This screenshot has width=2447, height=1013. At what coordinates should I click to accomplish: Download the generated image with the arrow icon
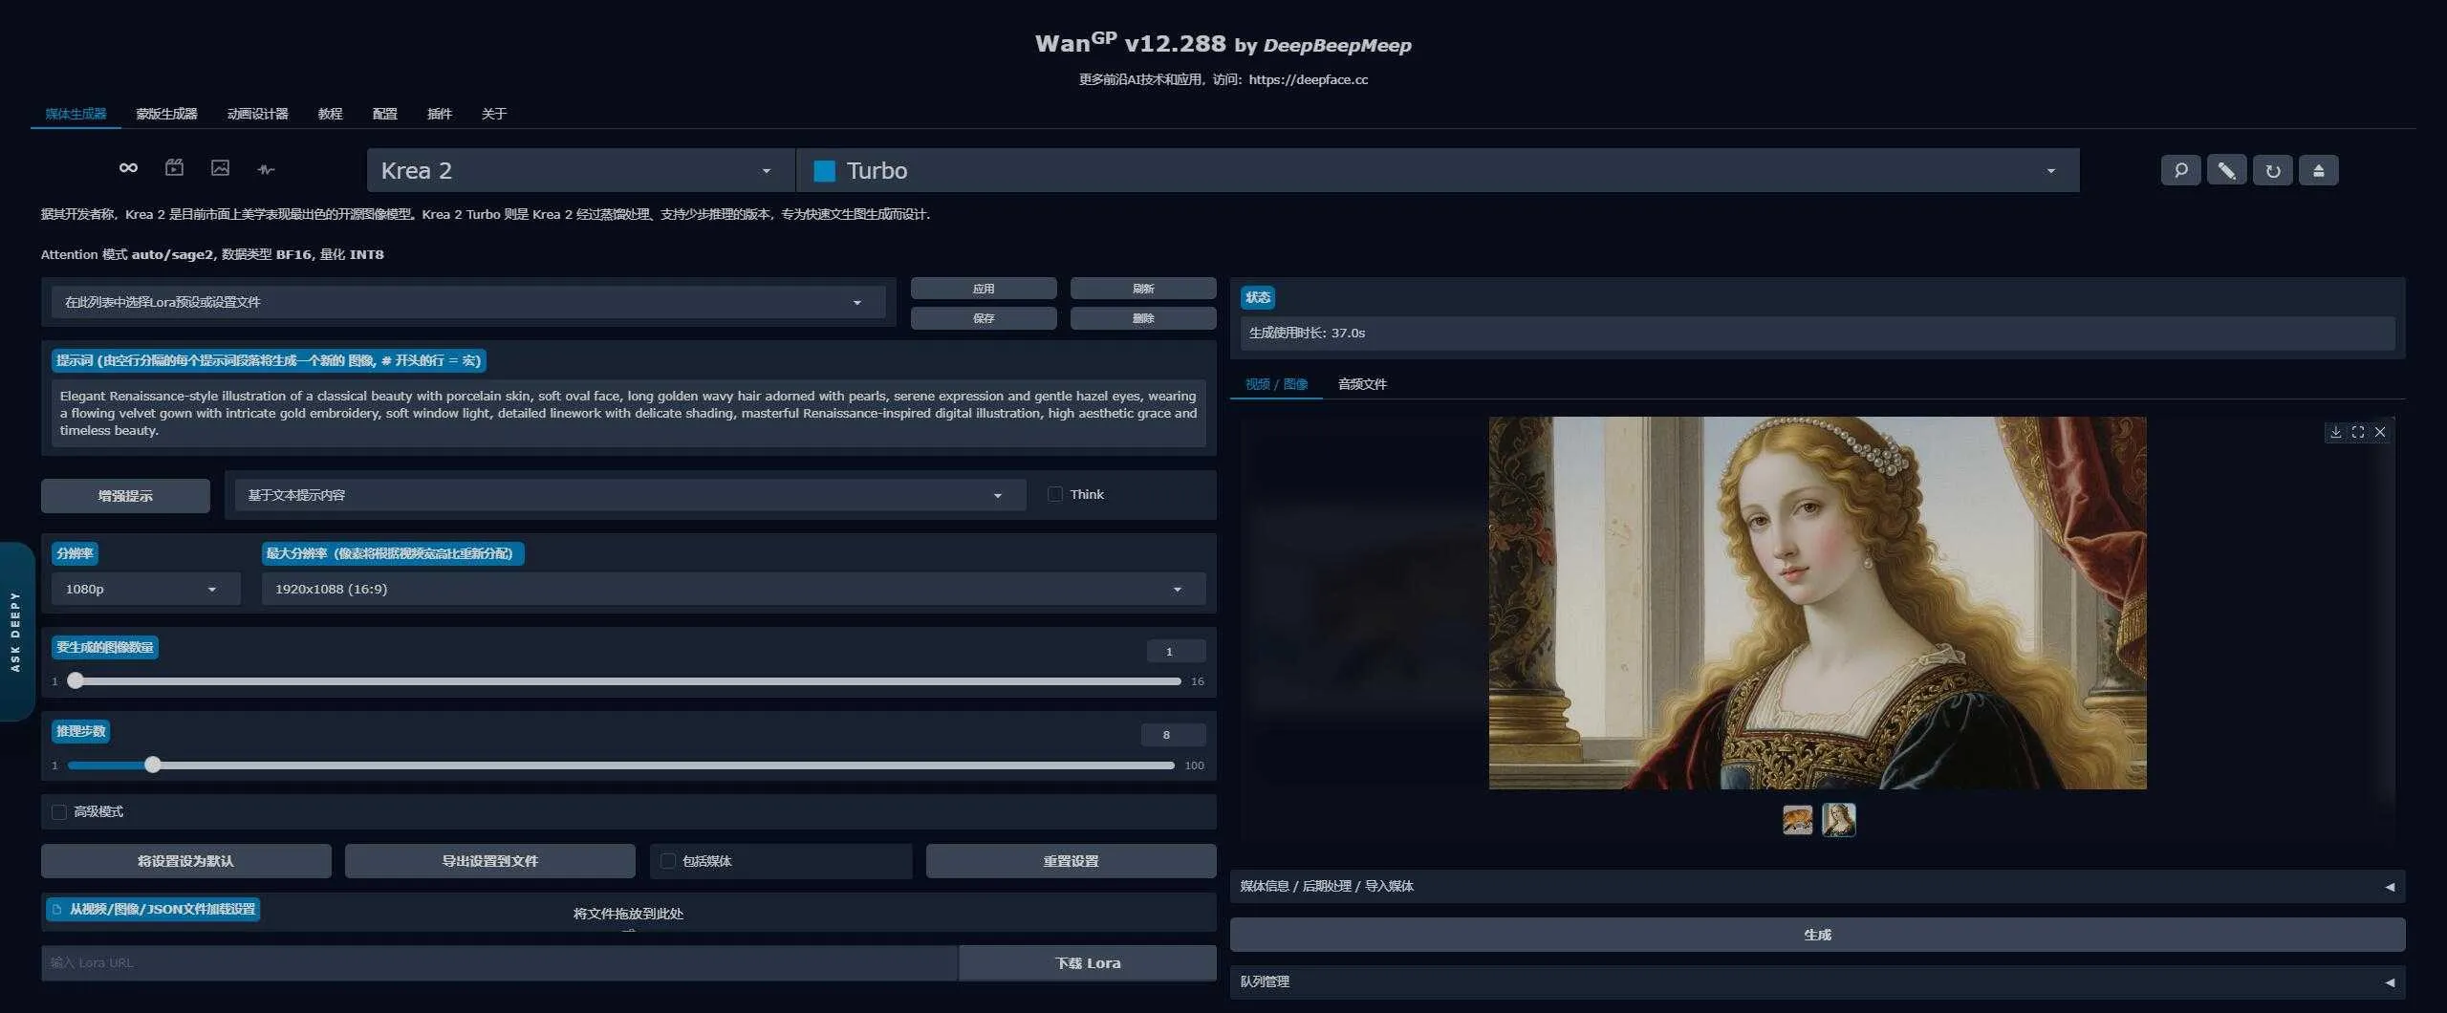tap(2335, 432)
